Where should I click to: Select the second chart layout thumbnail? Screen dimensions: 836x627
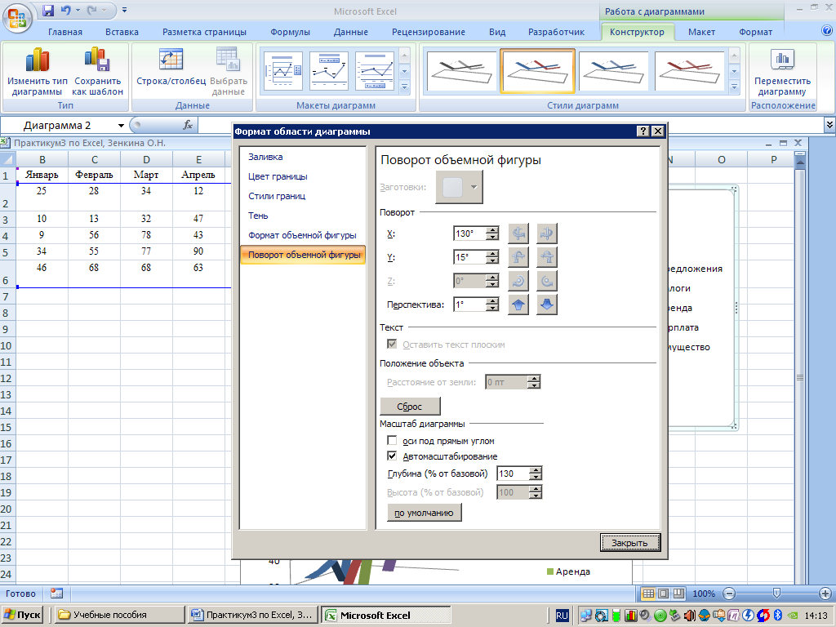329,71
